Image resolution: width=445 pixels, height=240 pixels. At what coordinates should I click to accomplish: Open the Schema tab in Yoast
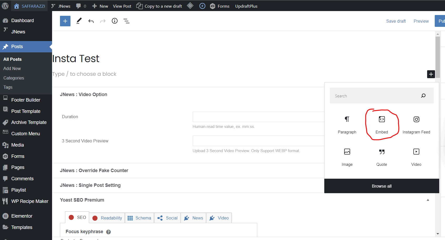[x=139, y=218]
